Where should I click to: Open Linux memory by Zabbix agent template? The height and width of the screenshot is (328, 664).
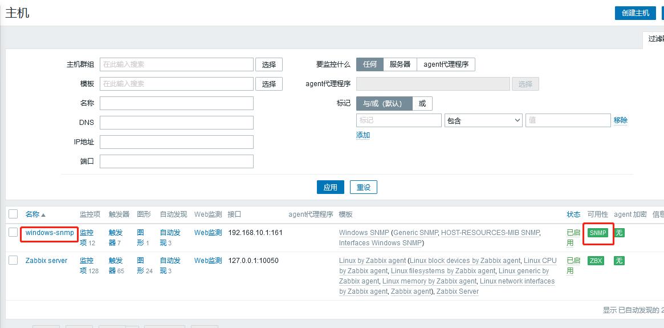(429, 281)
